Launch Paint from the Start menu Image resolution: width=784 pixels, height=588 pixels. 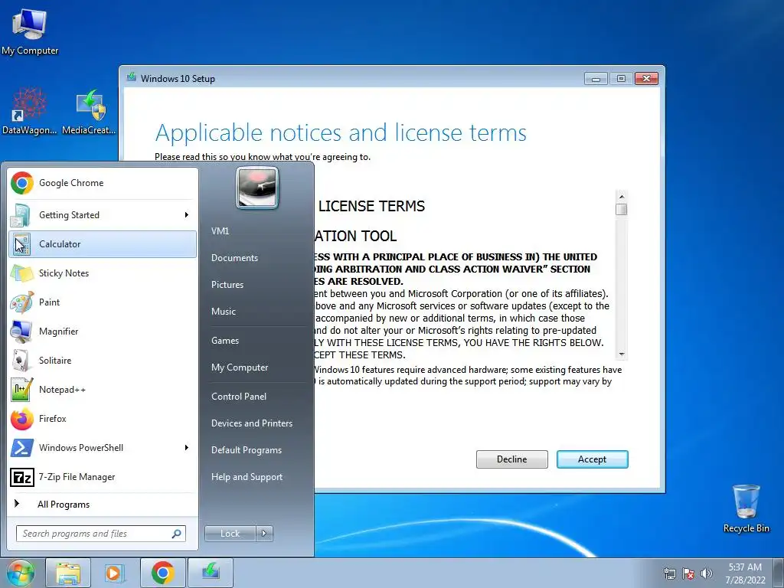click(103, 302)
